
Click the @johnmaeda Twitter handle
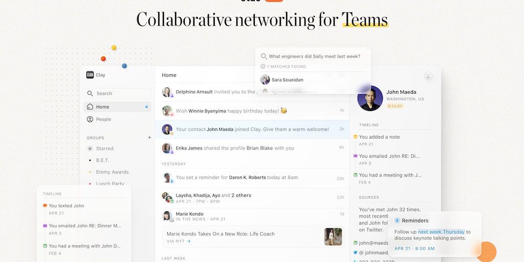click(373, 253)
